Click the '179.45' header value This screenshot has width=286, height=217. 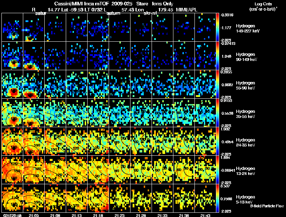coord(166,10)
